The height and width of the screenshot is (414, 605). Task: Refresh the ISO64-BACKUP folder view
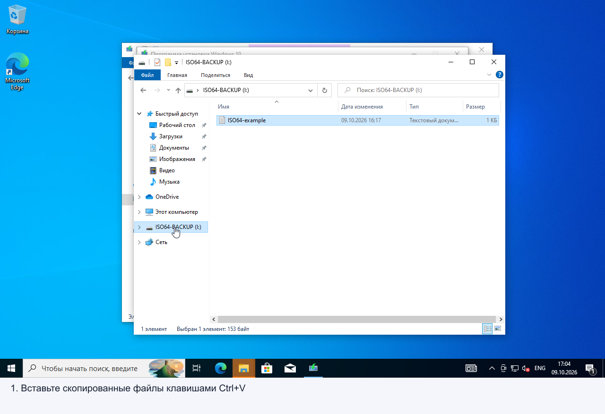point(325,90)
